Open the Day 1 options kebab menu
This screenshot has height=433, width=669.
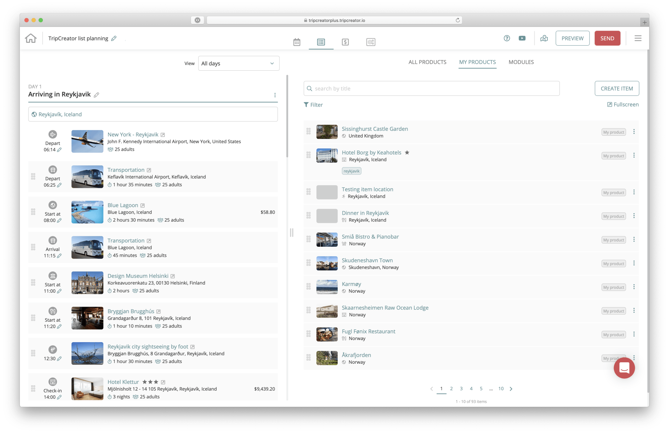275,95
